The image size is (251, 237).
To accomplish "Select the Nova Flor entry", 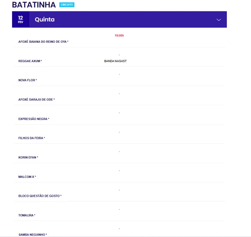I will [28, 80].
